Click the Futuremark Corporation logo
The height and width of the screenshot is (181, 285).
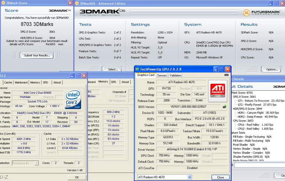(x=261, y=12)
